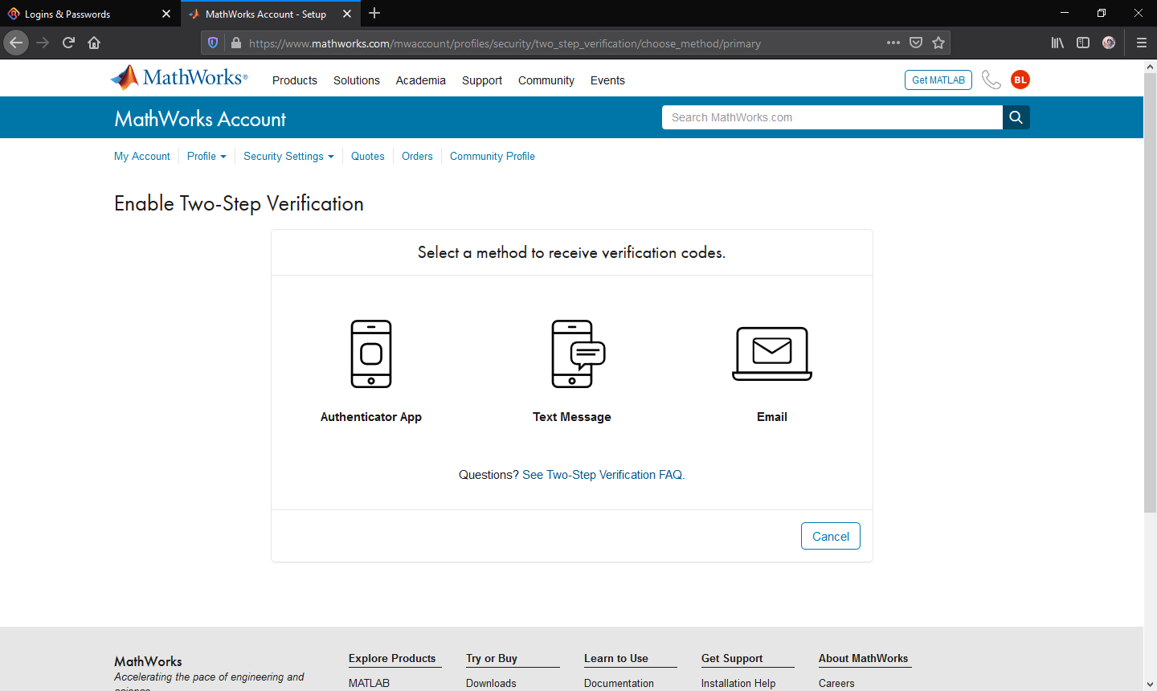The height and width of the screenshot is (691, 1157).
Task: Open footer Documentation link
Action: click(619, 683)
